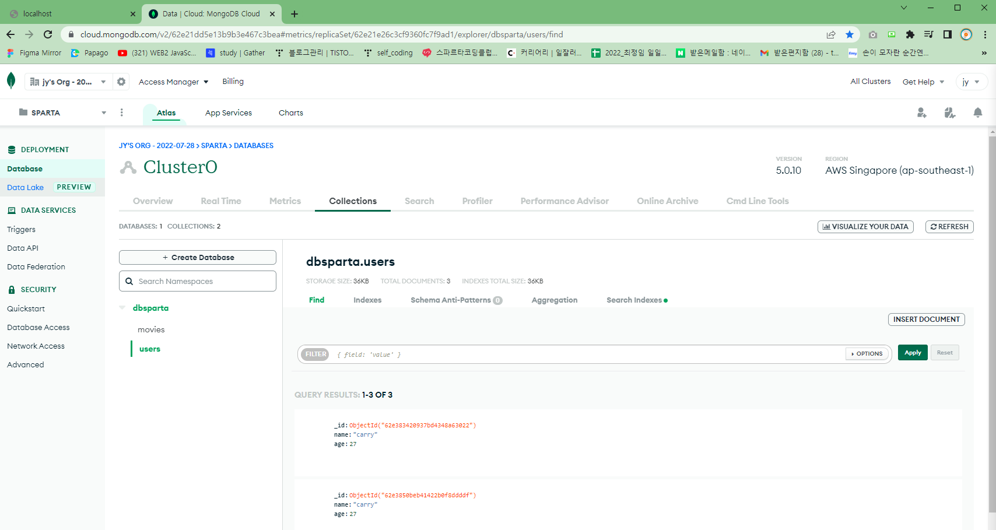Share this page icon in address bar
Viewport: 996px width, 530px height.
tap(831, 34)
